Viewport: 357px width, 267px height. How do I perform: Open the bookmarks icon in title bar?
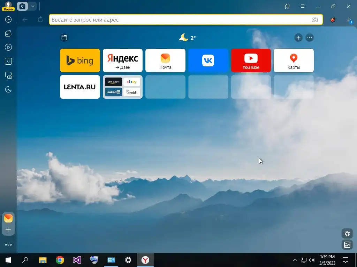click(x=287, y=6)
